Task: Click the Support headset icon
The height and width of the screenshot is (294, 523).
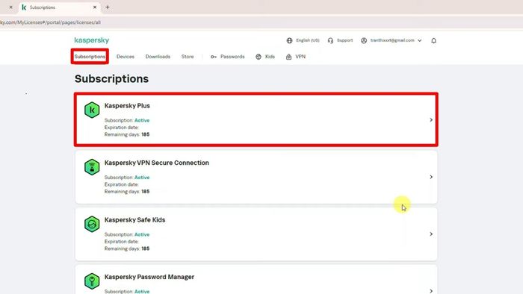Action: coord(330,40)
